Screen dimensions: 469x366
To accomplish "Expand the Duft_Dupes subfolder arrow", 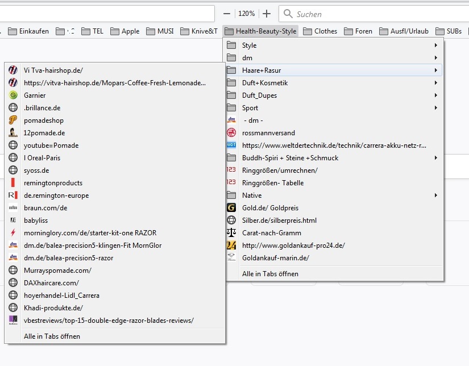I will pos(436,95).
